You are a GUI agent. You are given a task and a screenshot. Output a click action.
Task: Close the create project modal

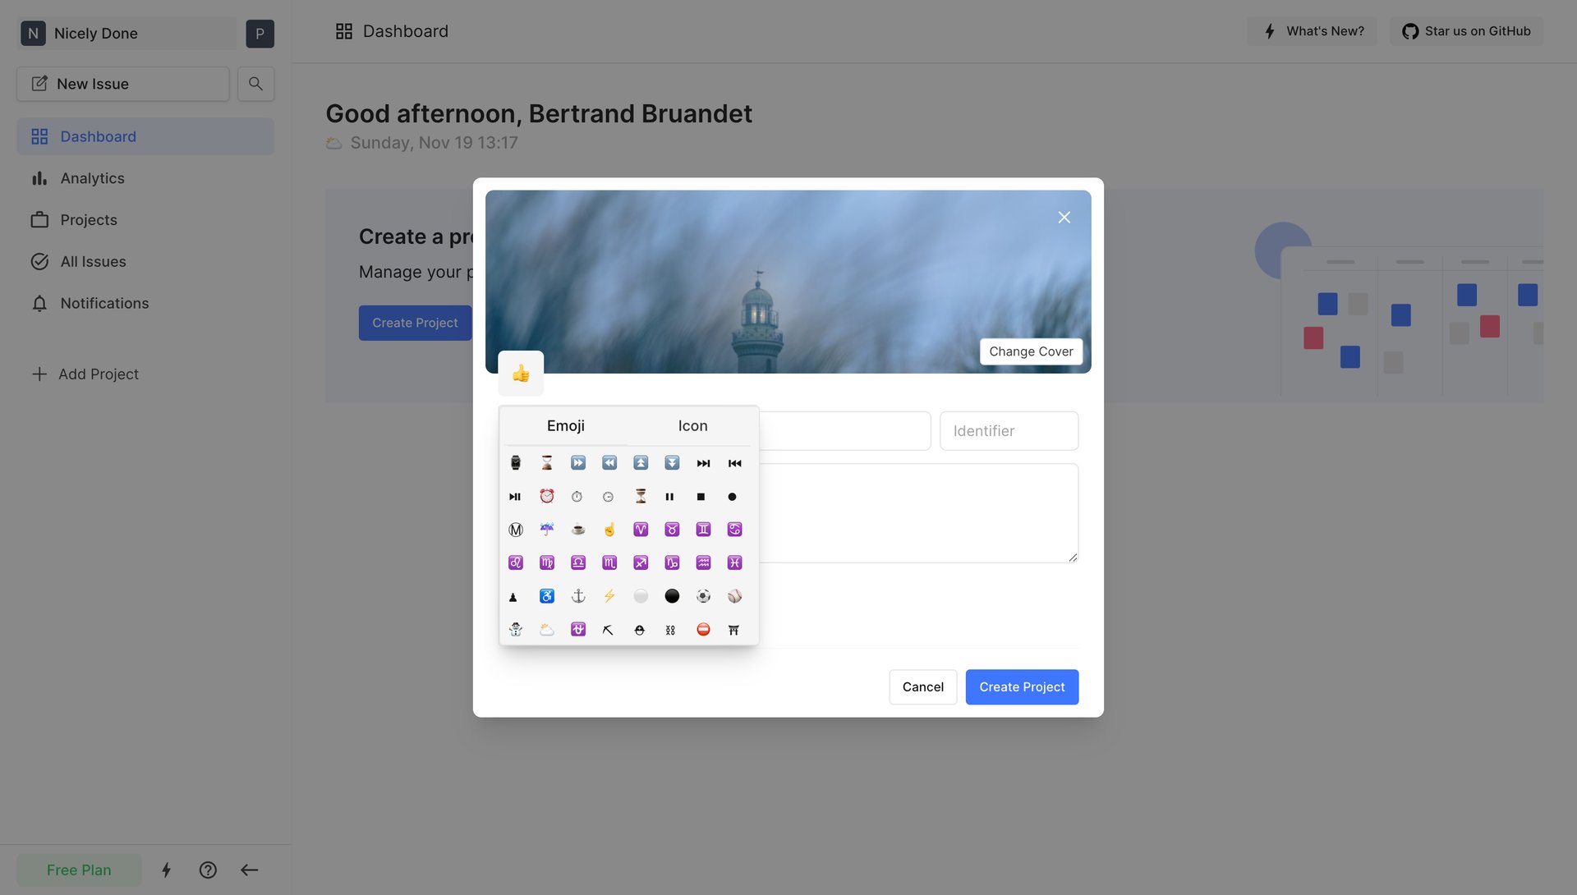point(1064,218)
